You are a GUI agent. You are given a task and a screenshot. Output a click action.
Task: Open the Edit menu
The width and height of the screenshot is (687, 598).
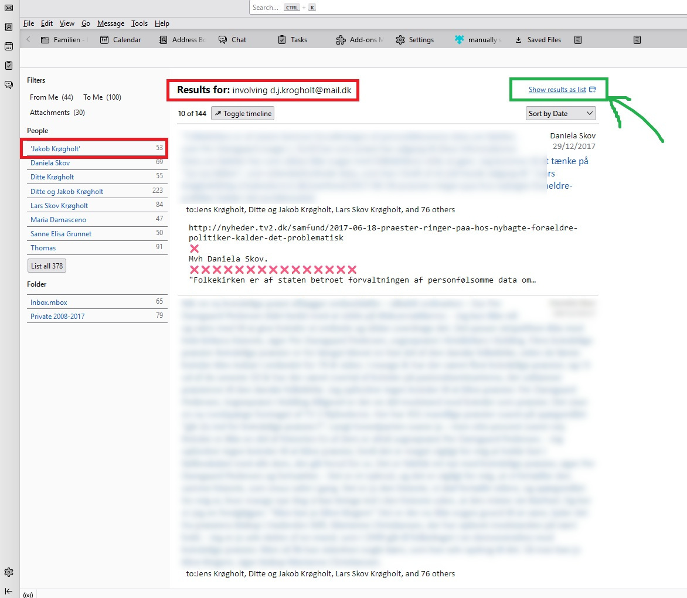click(47, 23)
